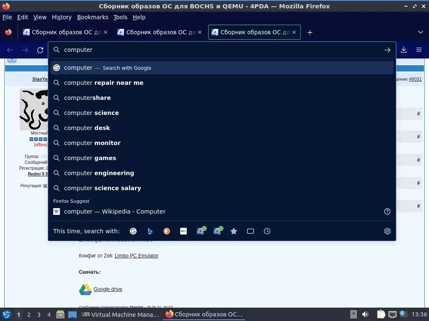Open the Firefox application hamburger menu
The width and height of the screenshot is (429, 321).
419,50
